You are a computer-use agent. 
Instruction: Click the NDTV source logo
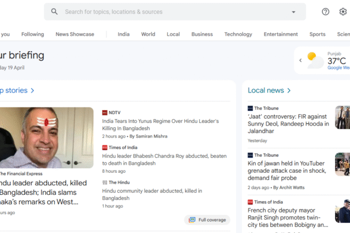coord(105,113)
